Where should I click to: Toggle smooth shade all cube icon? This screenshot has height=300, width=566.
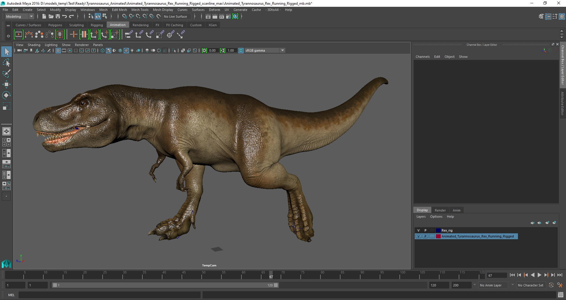click(x=108, y=50)
